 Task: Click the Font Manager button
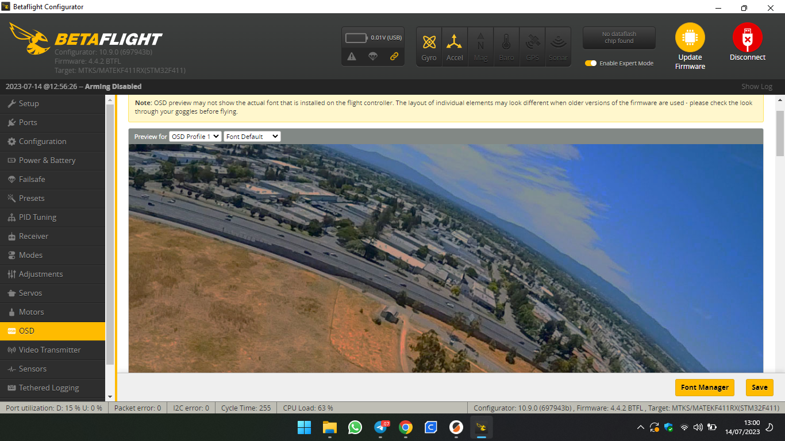coord(705,388)
